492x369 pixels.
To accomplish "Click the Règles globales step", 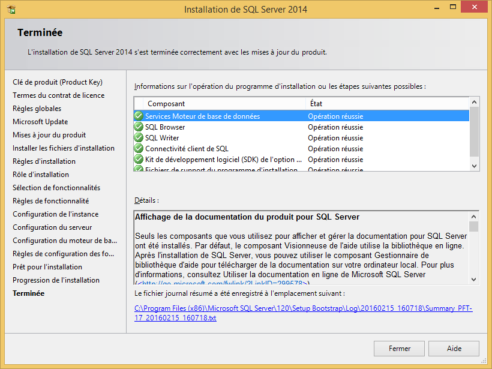I will tap(37, 108).
